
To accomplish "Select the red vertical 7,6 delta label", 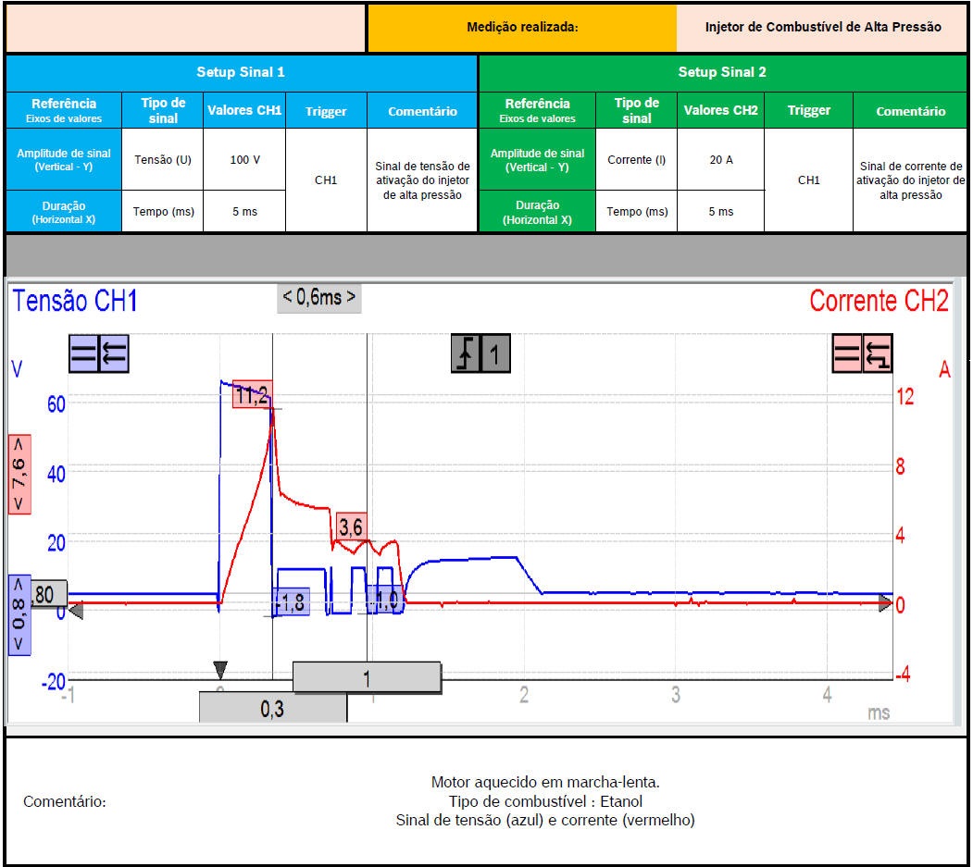I will (19, 473).
